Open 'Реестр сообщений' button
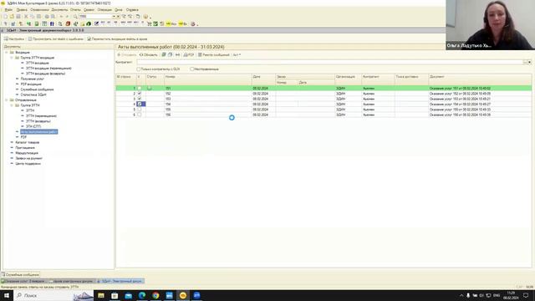Image resolution: width=535 pixels, height=301 pixels. (x=214, y=54)
